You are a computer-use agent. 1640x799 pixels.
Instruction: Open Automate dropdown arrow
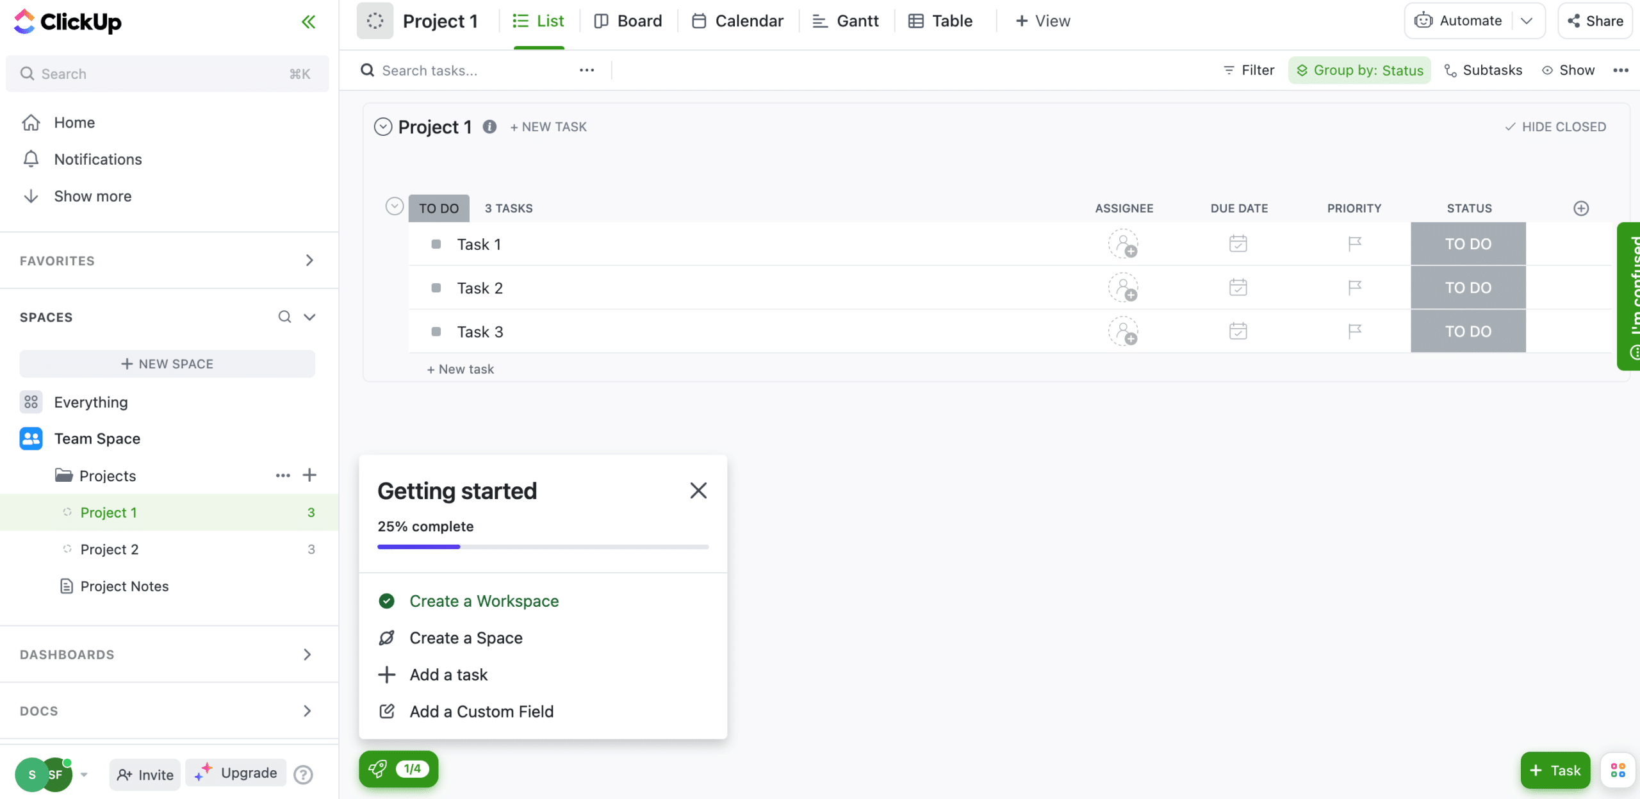(x=1527, y=21)
